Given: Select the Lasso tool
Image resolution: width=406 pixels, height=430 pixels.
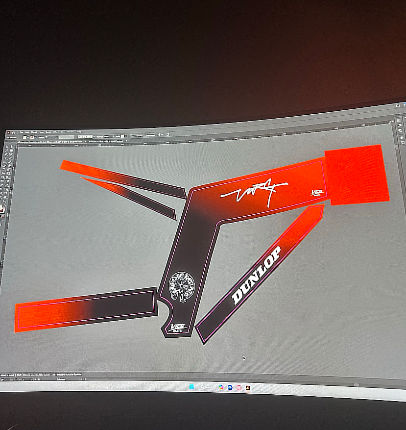Looking at the screenshot, I should 11,151.
